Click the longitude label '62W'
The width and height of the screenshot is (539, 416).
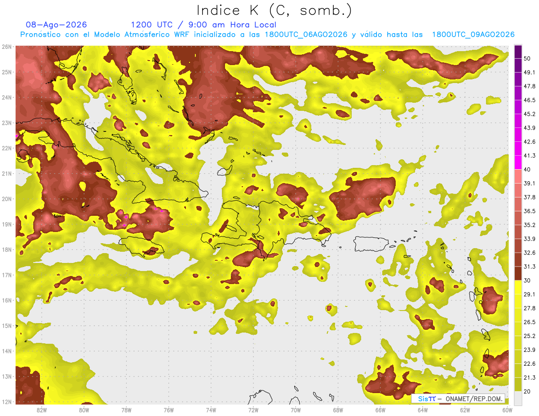[465, 410]
